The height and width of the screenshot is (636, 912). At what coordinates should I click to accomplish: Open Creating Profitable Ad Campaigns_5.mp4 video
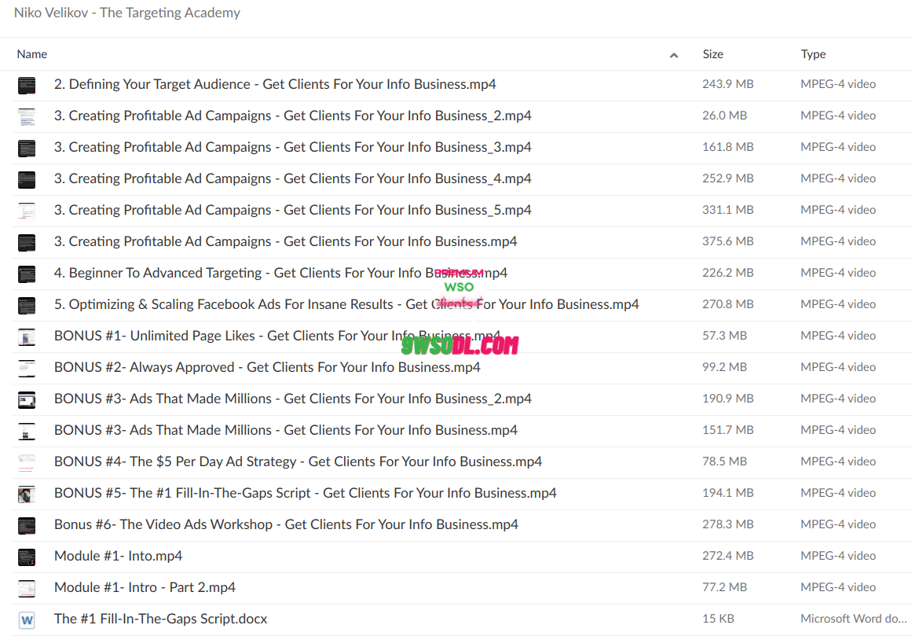(x=292, y=210)
